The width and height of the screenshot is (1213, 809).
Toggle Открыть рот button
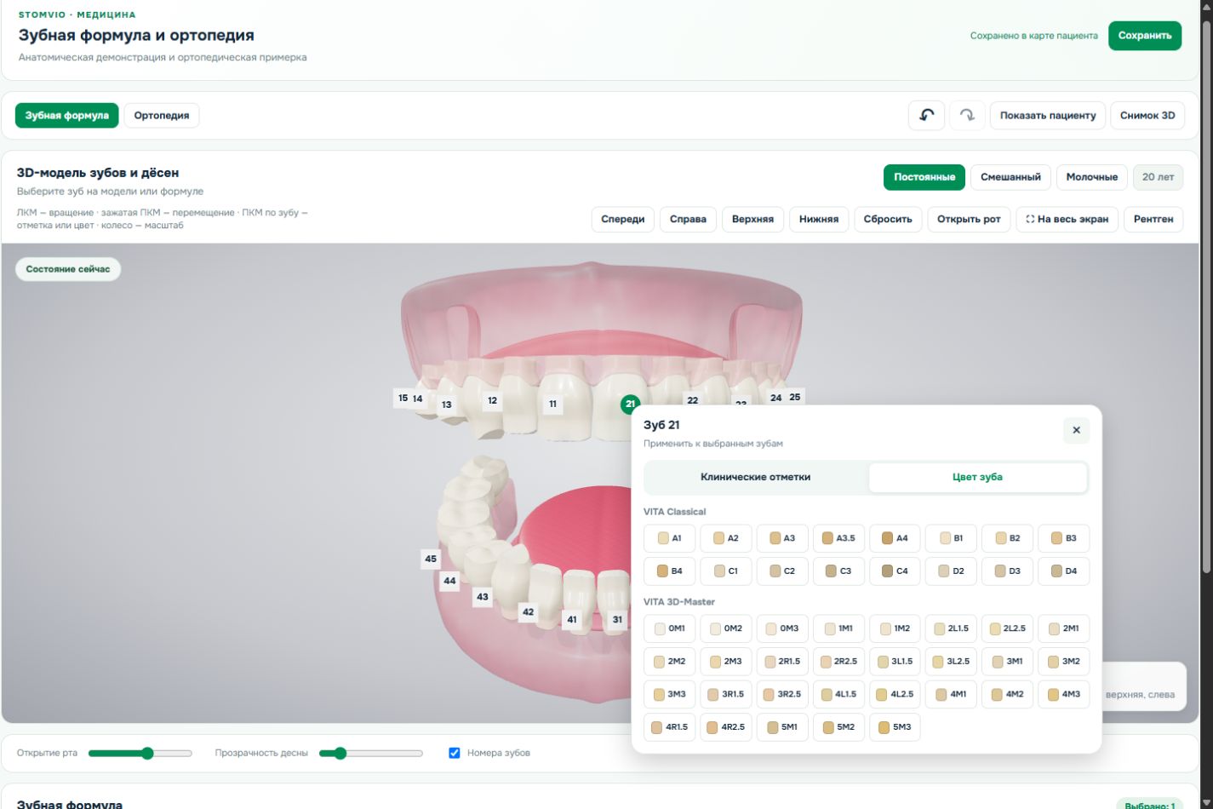click(969, 219)
